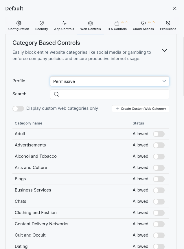The image size is (184, 249).
Task: Click the Security shield icon
Action: point(42,23)
